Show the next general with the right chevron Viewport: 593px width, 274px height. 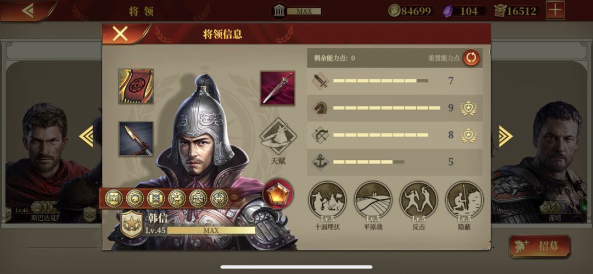505,136
